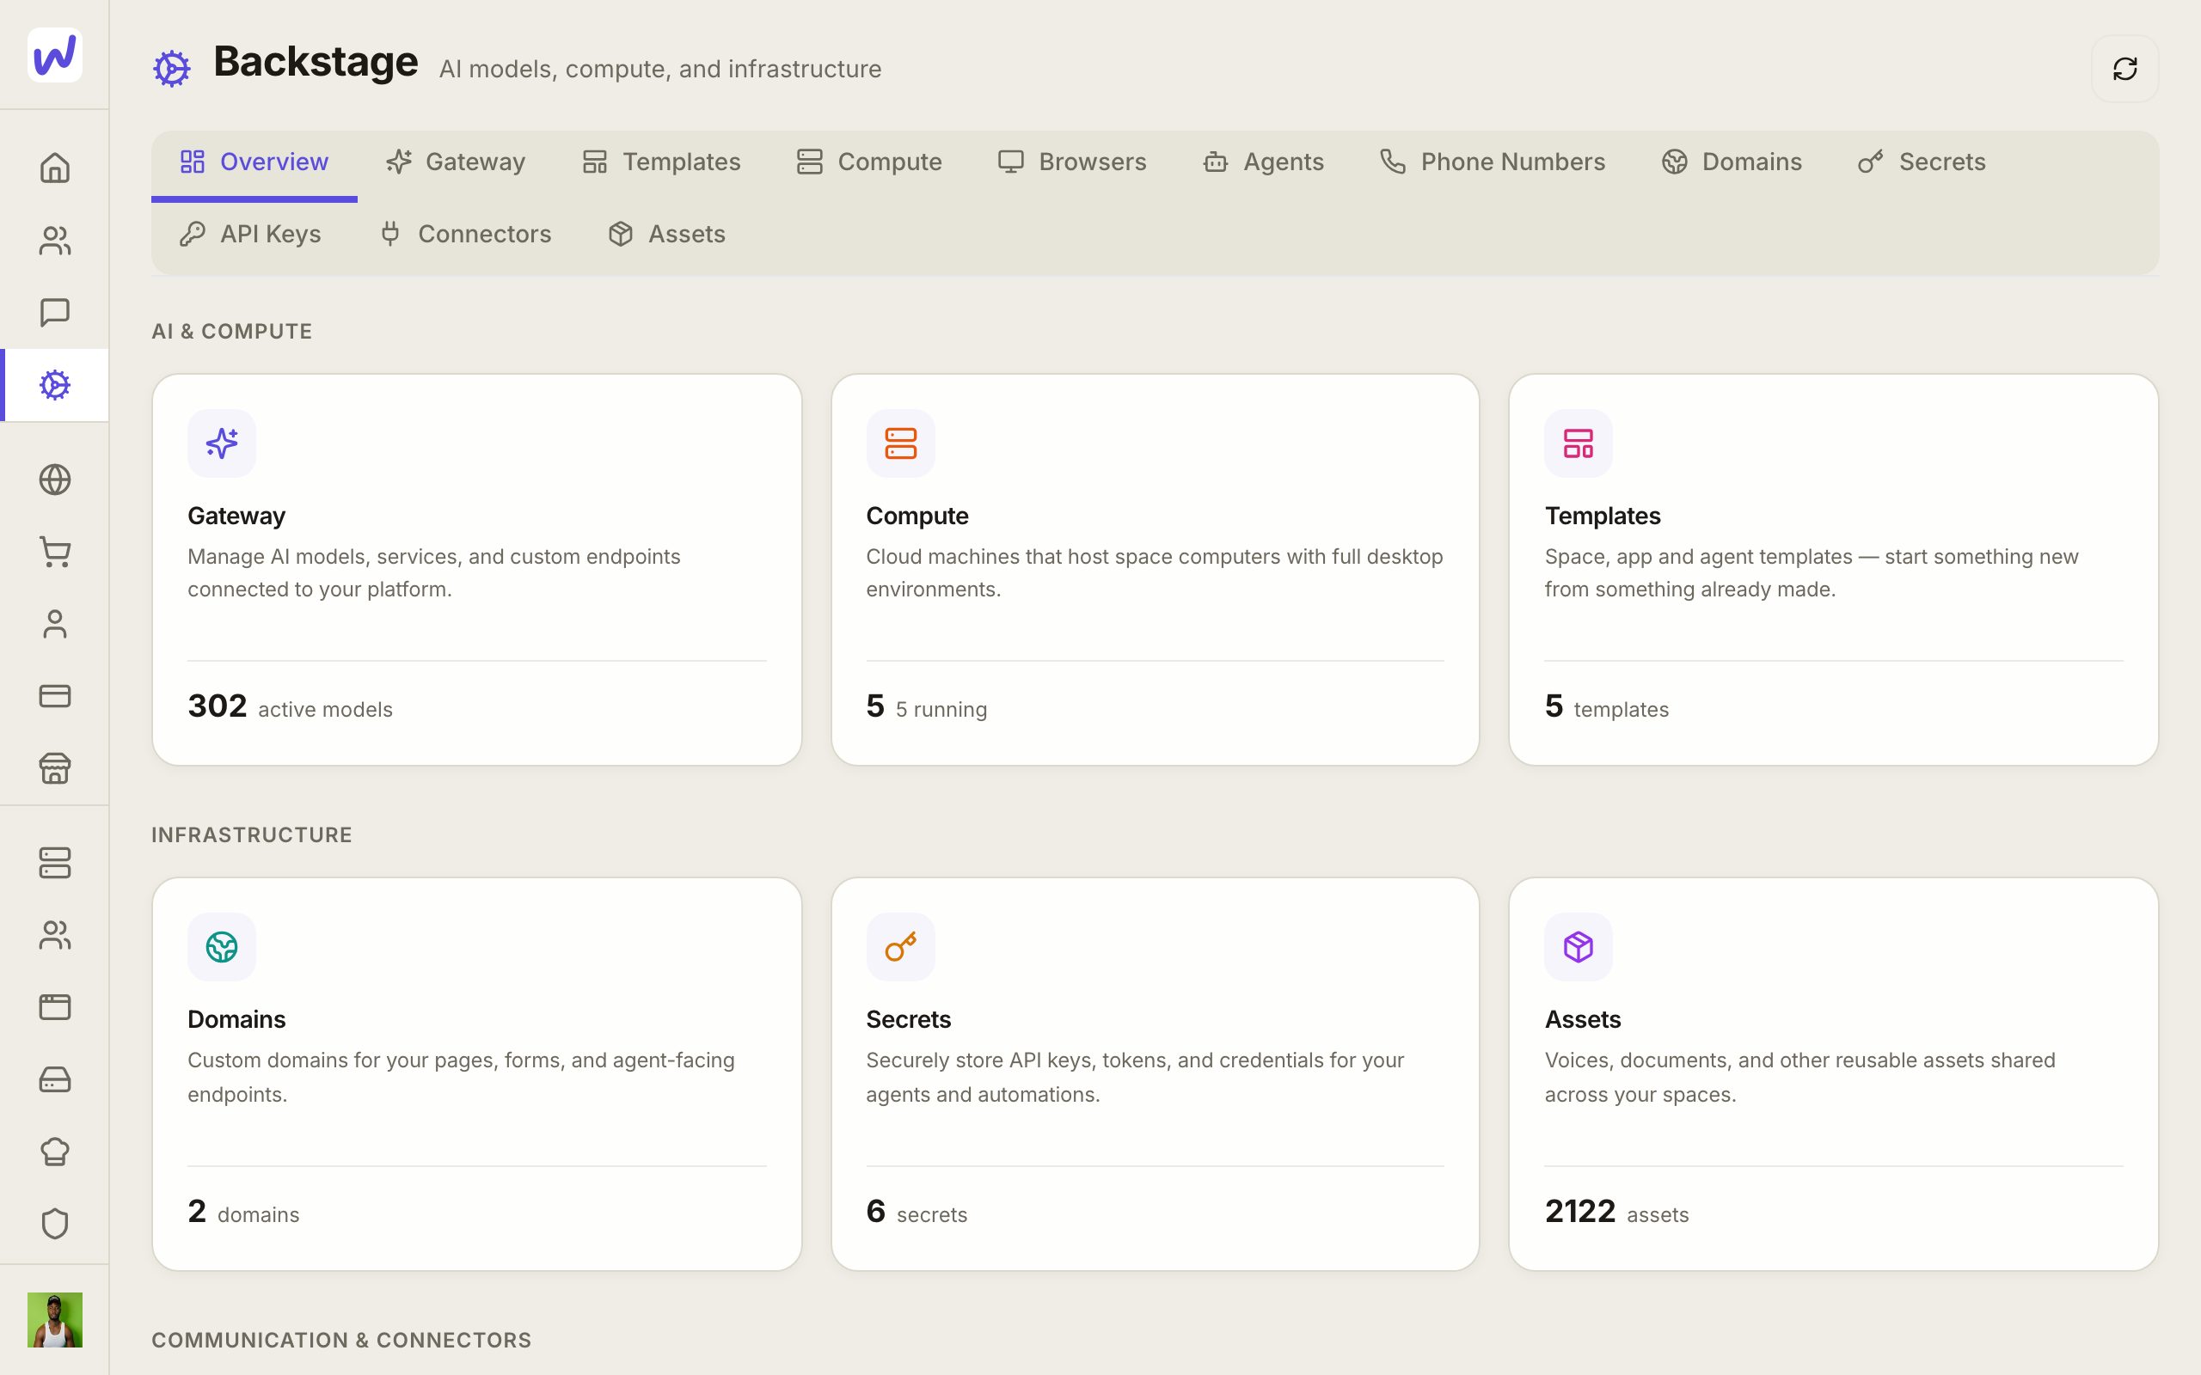Click the '6' secrets count
The width and height of the screenshot is (2201, 1375).
point(875,1212)
